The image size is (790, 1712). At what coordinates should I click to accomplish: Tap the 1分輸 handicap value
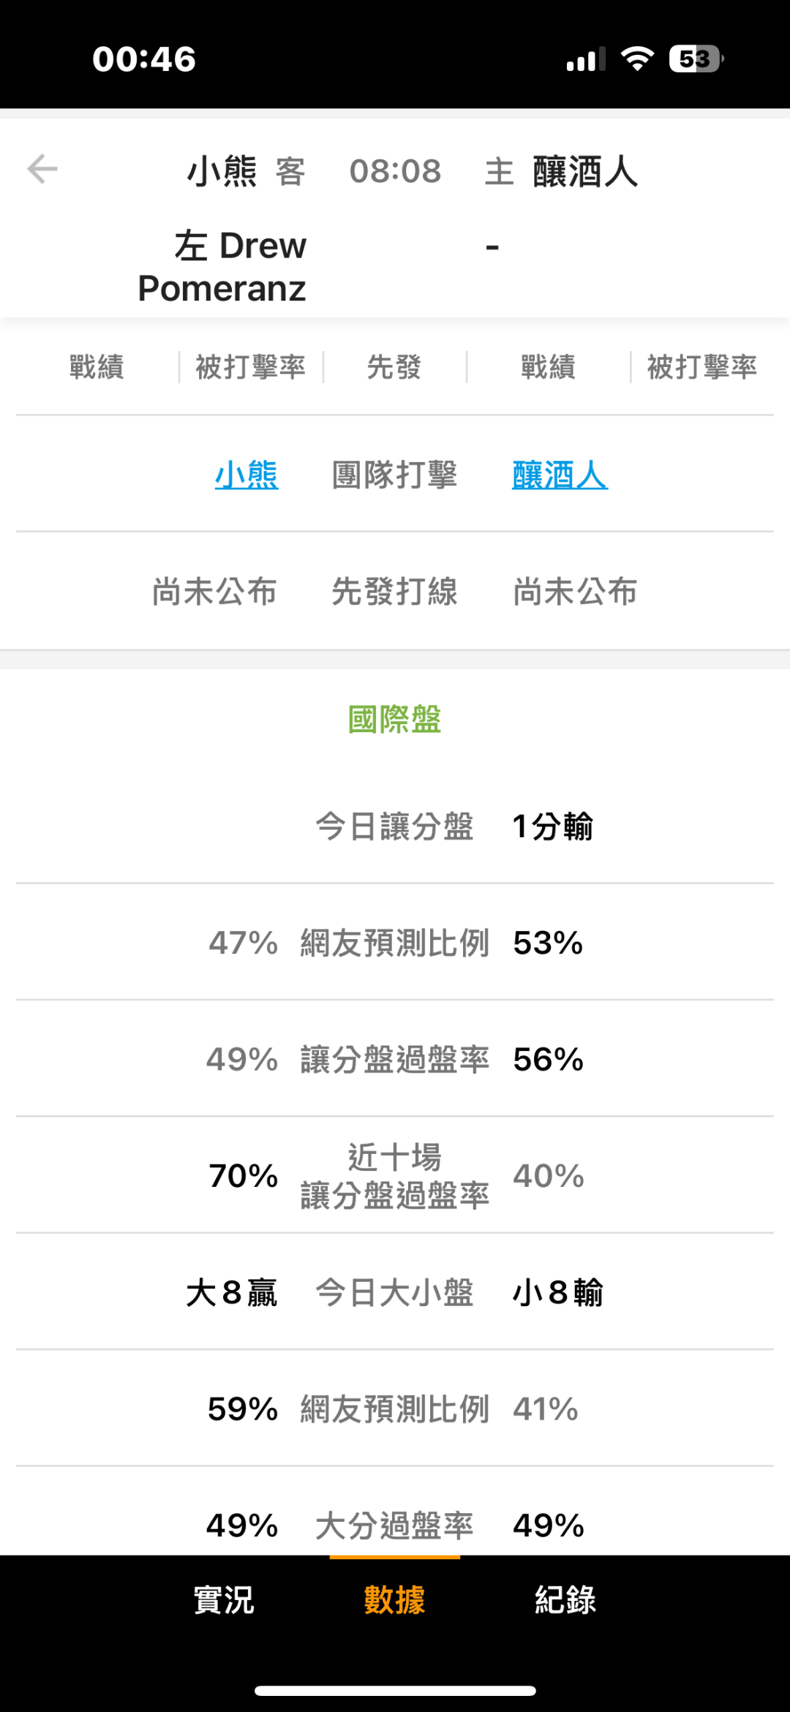552,826
